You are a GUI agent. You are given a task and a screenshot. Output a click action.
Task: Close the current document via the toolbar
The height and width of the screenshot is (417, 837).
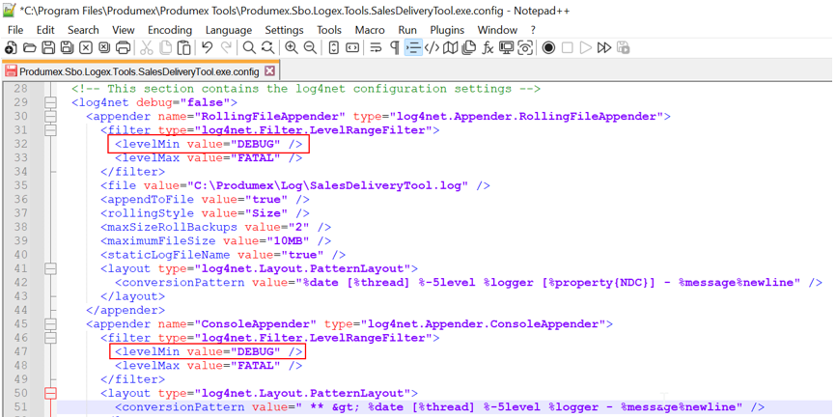tap(85, 48)
